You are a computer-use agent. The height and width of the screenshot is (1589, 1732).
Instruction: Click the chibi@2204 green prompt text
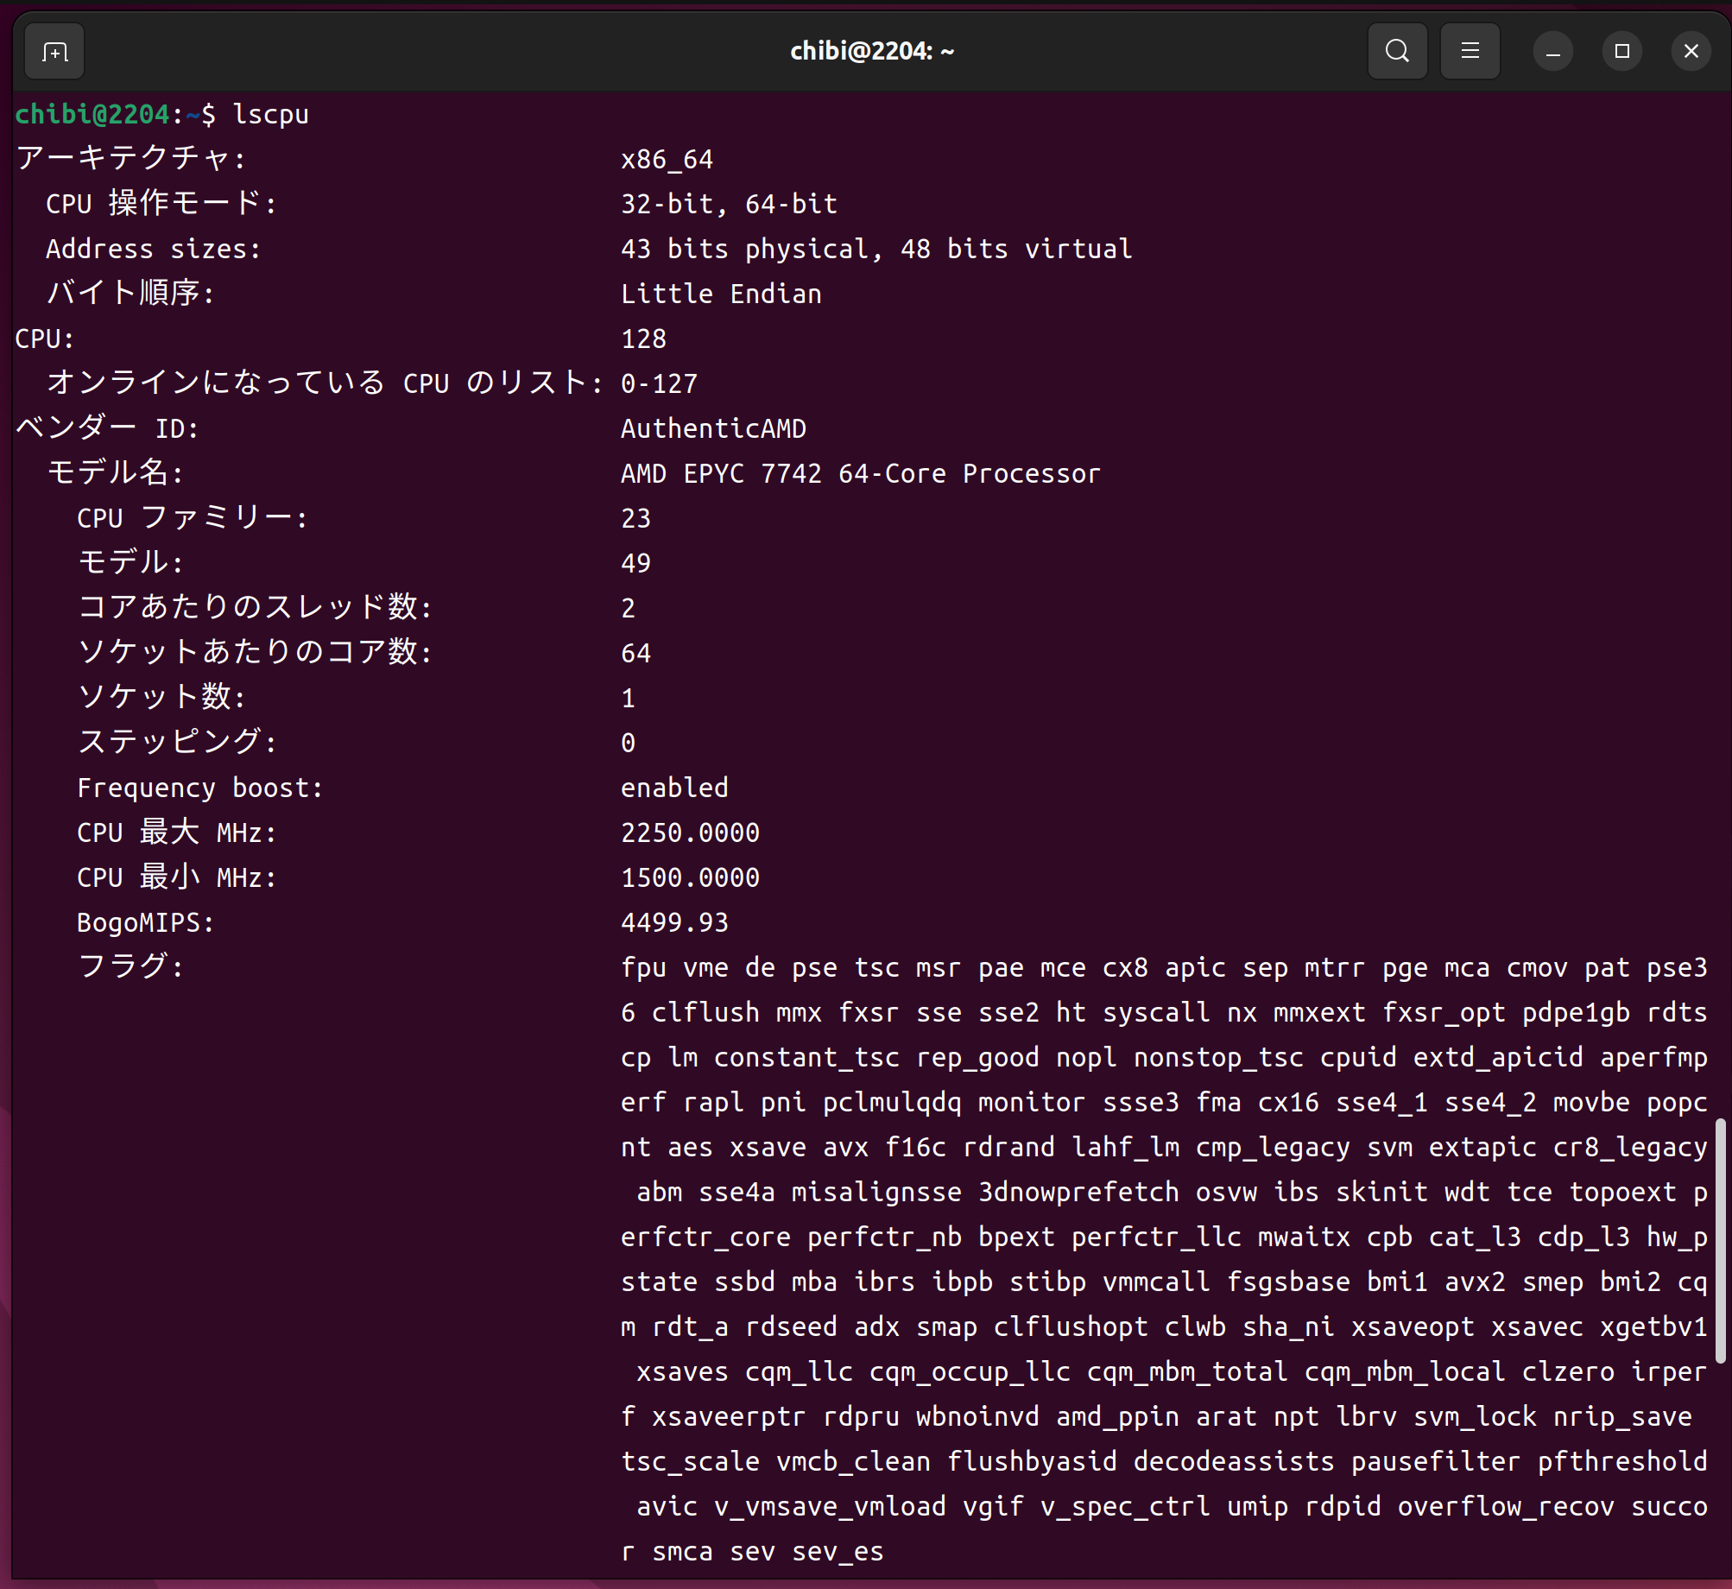click(x=92, y=115)
